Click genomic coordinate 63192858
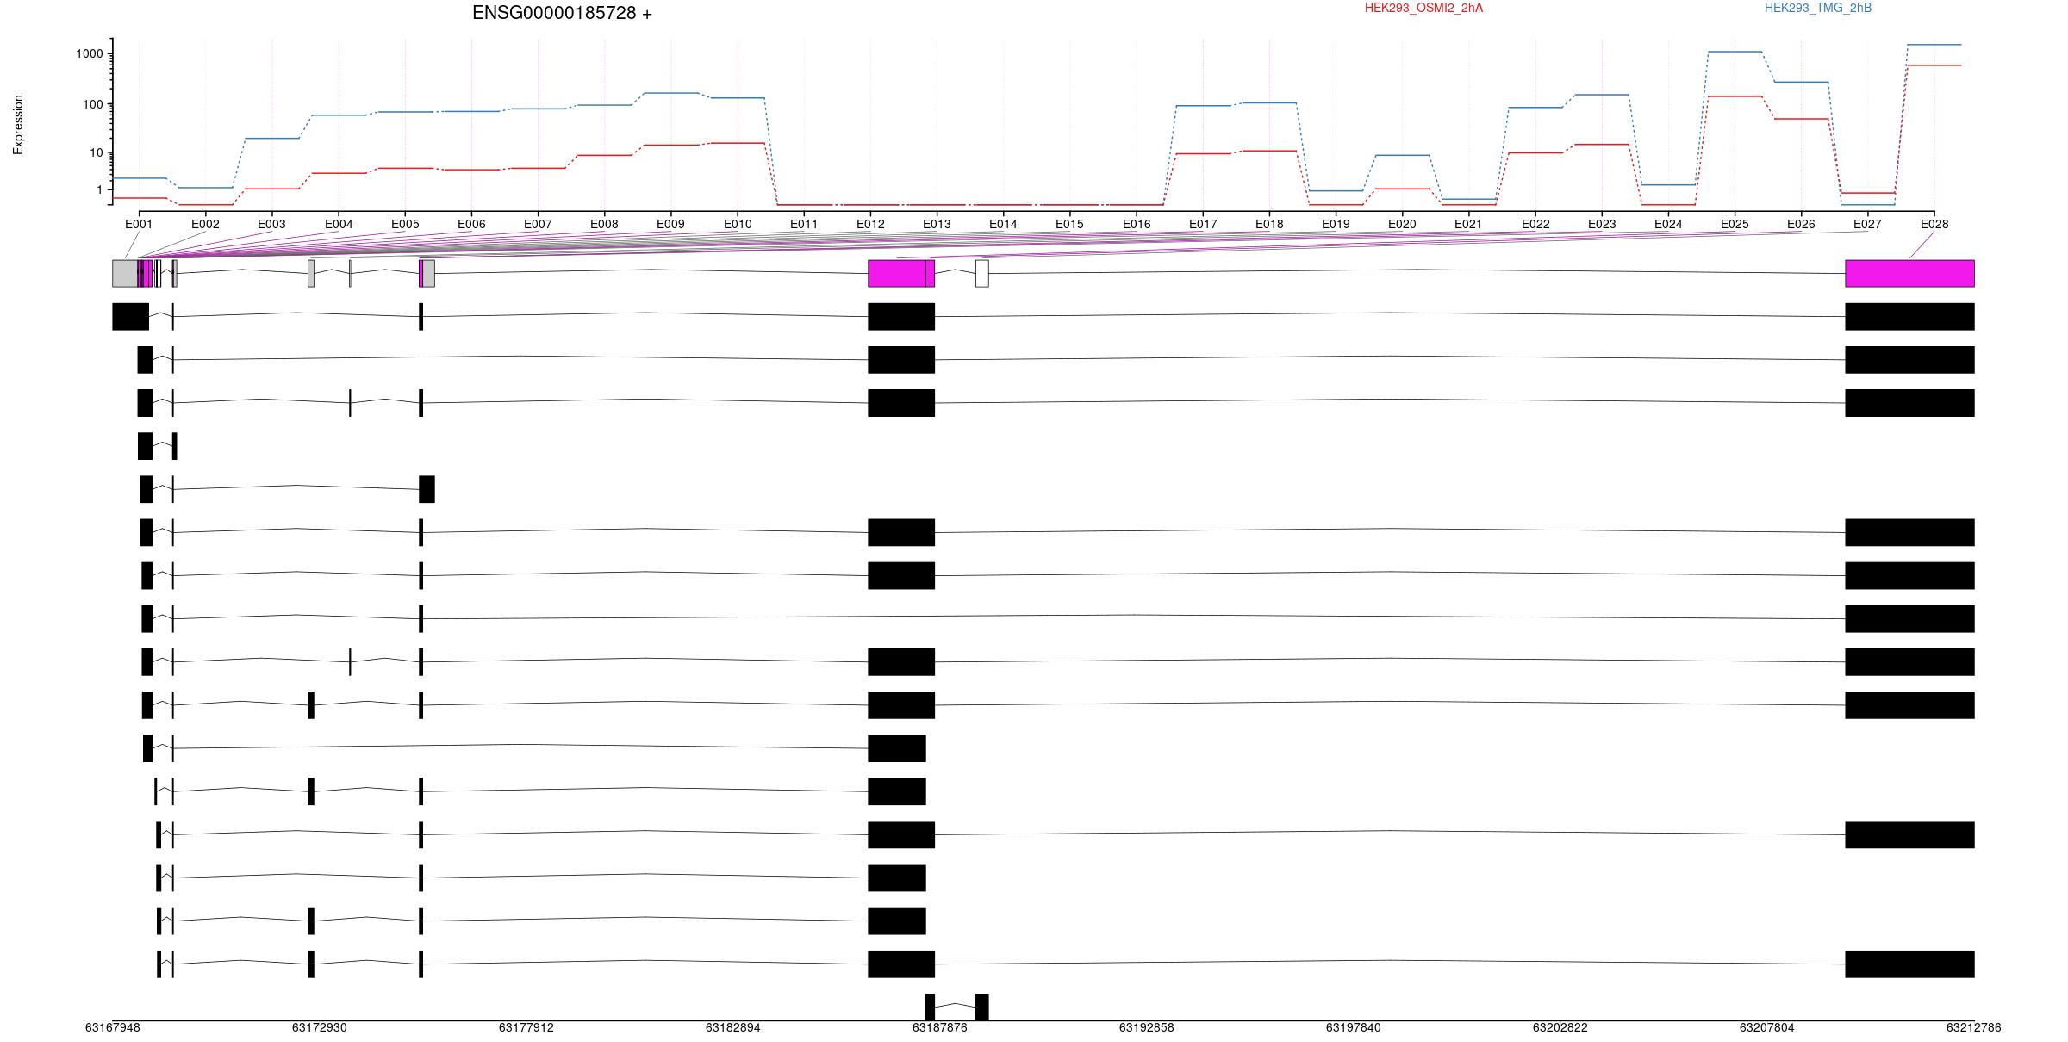The image size is (2068, 1042). [x=1147, y=1027]
